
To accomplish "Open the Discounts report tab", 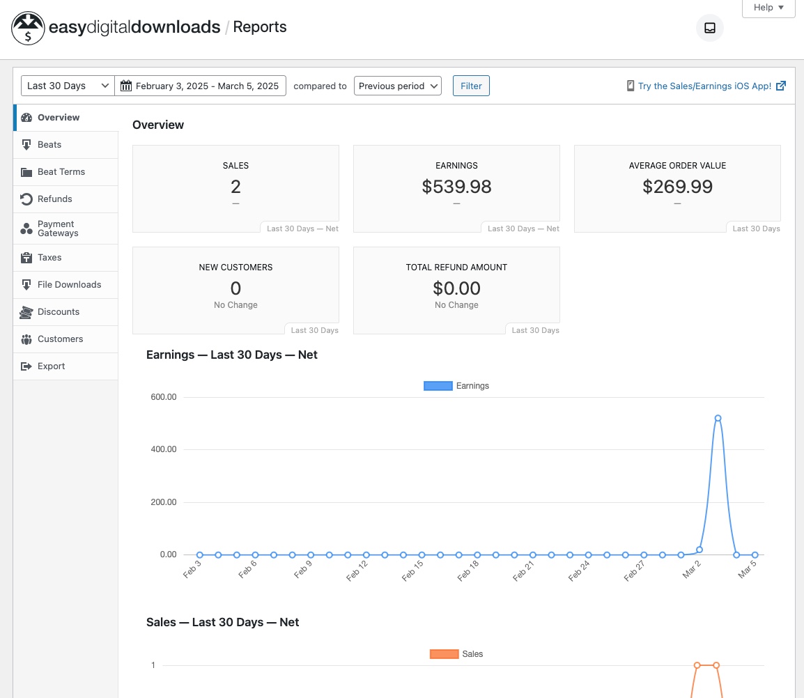I will pos(65,312).
